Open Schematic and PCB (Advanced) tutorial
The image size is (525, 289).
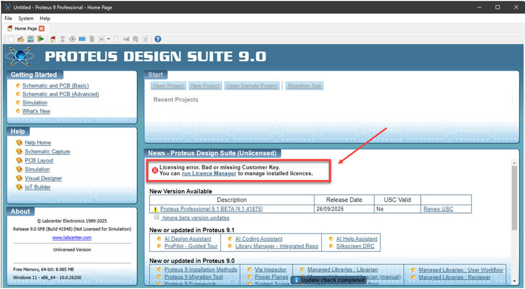click(60, 94)
